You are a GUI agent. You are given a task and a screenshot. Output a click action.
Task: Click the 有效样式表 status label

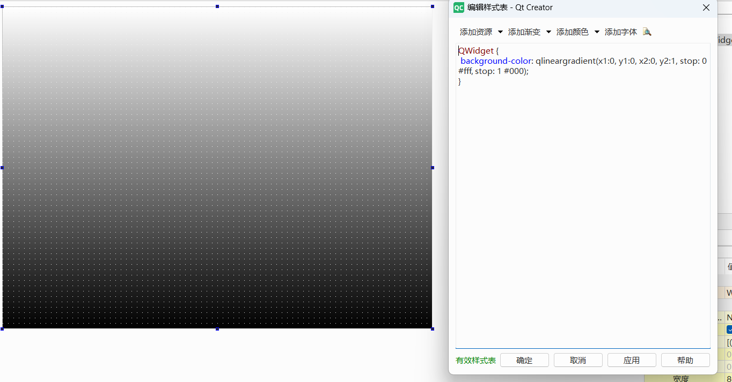475,361
